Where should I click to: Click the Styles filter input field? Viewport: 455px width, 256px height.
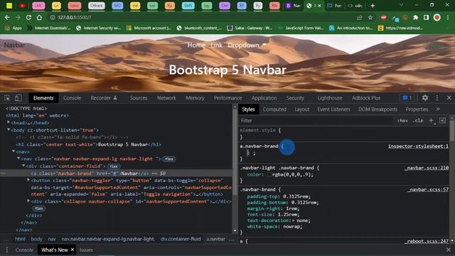pos(316,120)
